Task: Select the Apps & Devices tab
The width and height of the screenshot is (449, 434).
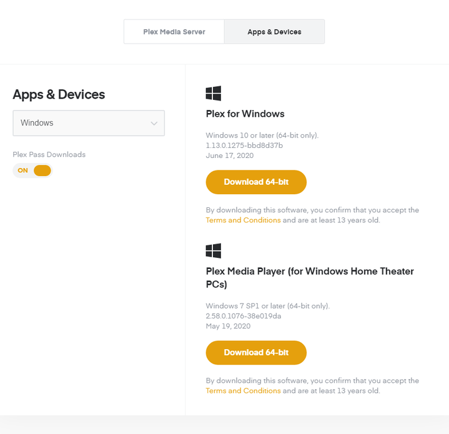Action: 274,32
